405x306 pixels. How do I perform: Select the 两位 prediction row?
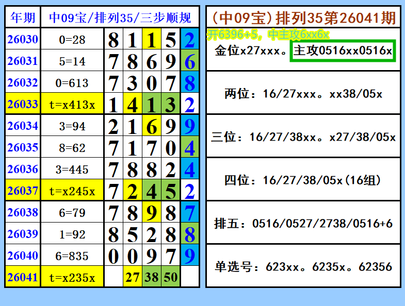(x=303, y=93)
